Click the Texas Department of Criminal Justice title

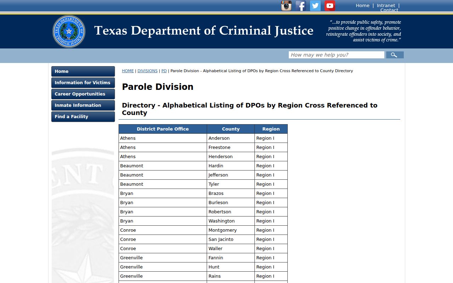pyautogui.click(x=204, y=31)
